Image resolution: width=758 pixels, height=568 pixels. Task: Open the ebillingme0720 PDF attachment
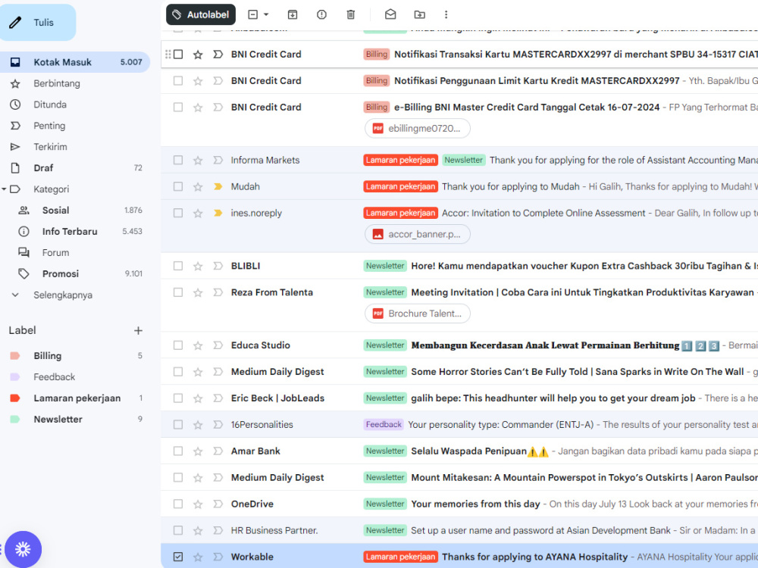(x=417, y=129)
